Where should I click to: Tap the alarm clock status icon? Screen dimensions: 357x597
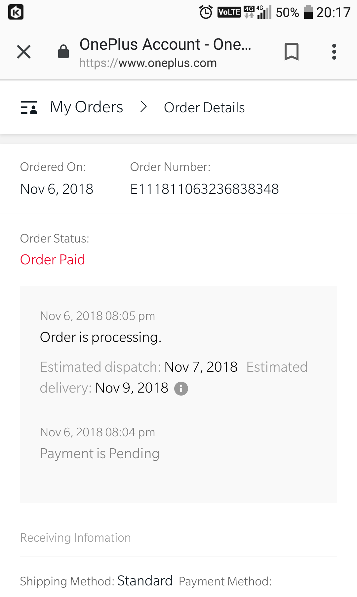coord(206,12)
